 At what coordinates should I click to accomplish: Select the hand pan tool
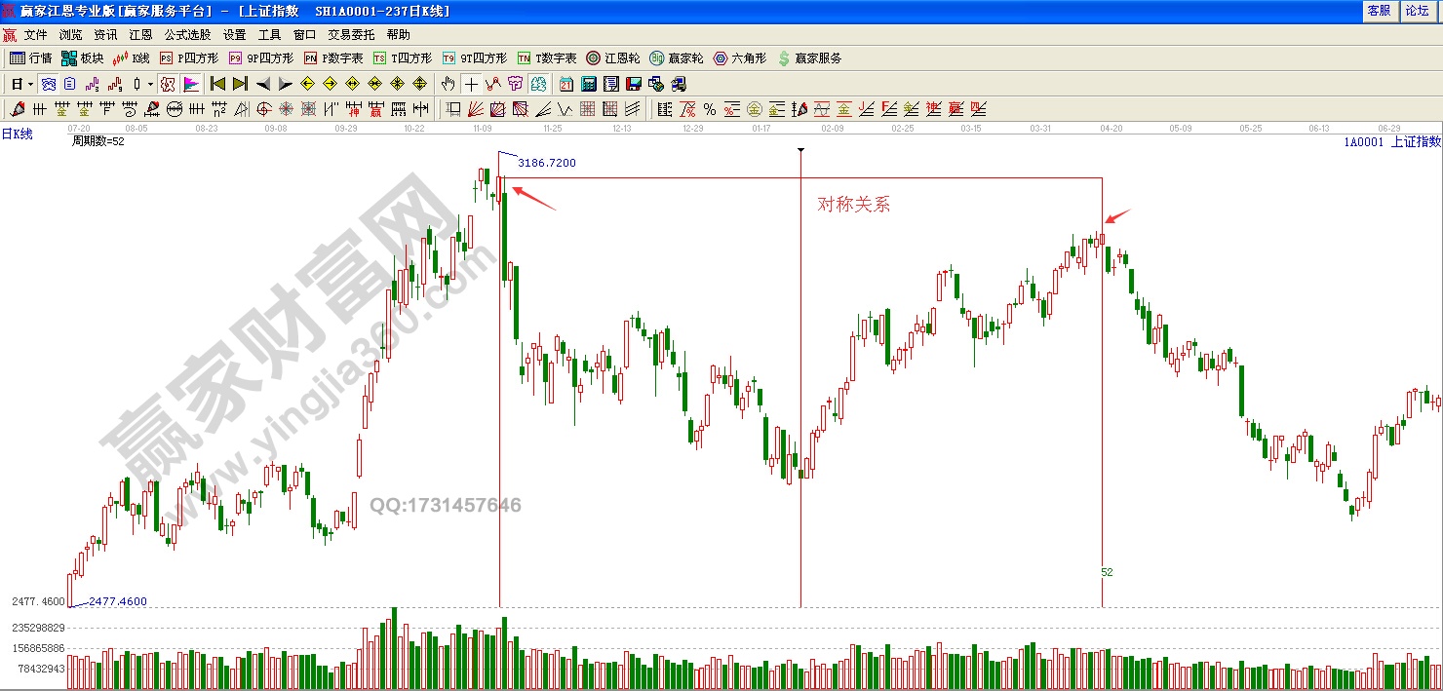(448, 84)
